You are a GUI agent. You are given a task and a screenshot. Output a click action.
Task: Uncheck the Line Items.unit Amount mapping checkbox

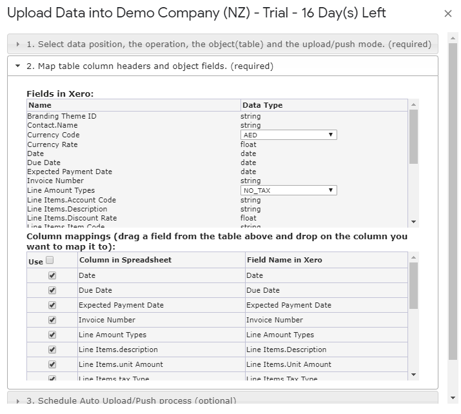coord(52,364)
